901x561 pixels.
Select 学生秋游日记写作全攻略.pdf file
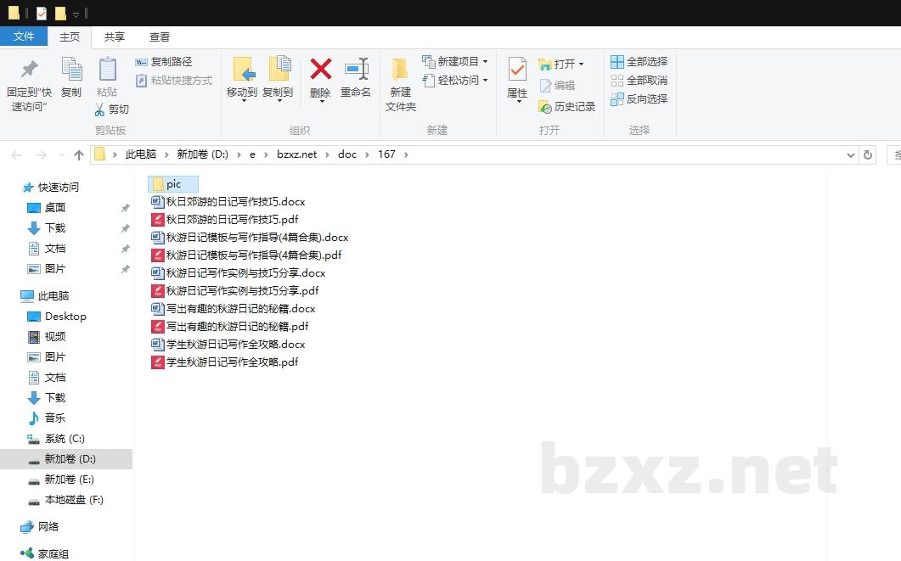231,362
